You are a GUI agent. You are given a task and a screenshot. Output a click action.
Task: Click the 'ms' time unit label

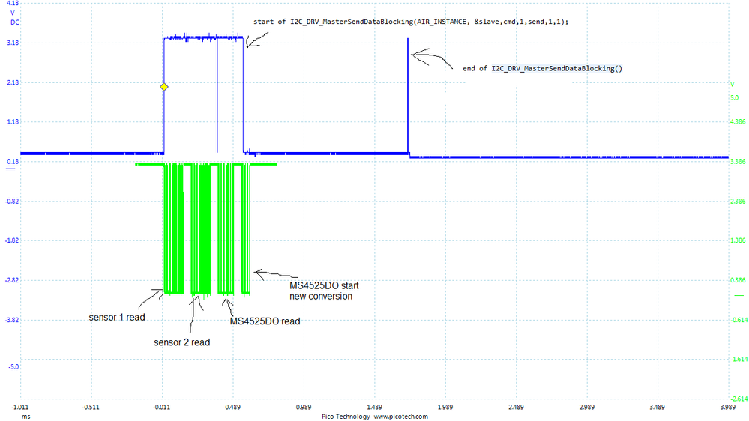click(25, 417)
